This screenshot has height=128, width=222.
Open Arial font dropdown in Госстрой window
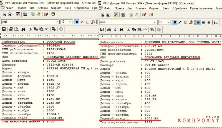click(57, 22)
